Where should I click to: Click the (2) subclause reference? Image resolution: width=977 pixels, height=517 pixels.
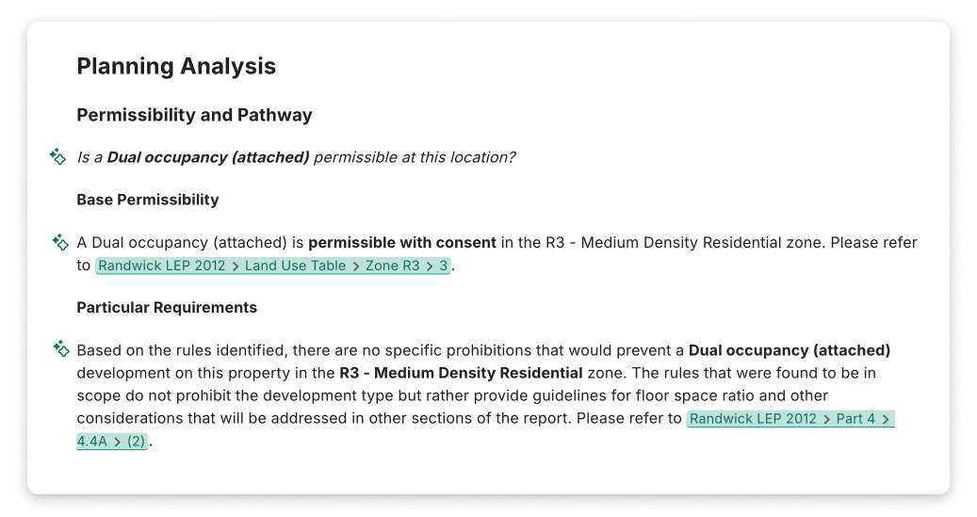pyautogui.click(x=136, y=441)
